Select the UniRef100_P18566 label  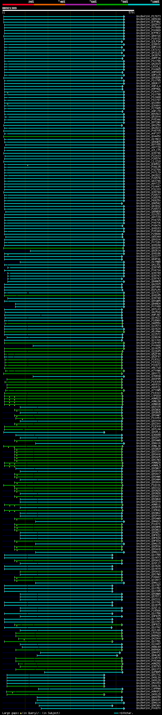tap(148, 611)
